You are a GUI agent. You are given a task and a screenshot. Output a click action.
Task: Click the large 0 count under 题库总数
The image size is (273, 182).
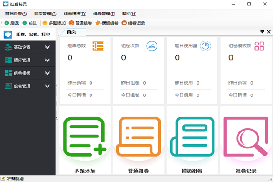tap(70, 57)
